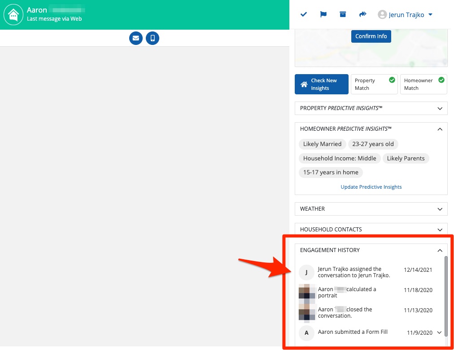Click Check New Insights button
The image size is (454, 350).
click(321, 84)
